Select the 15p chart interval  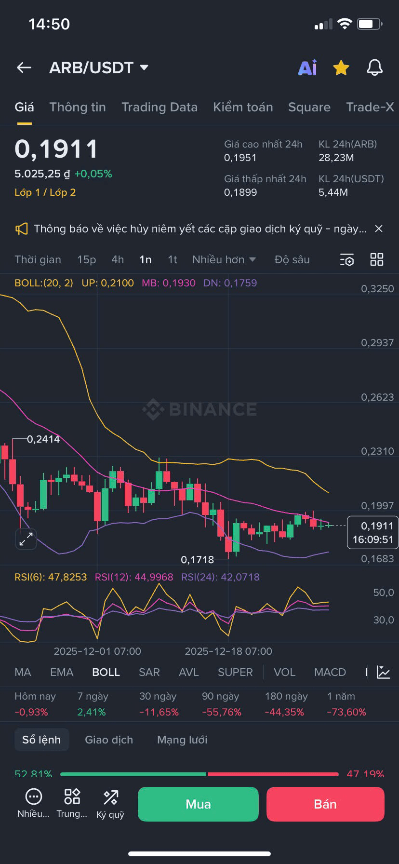coord(87,260)
